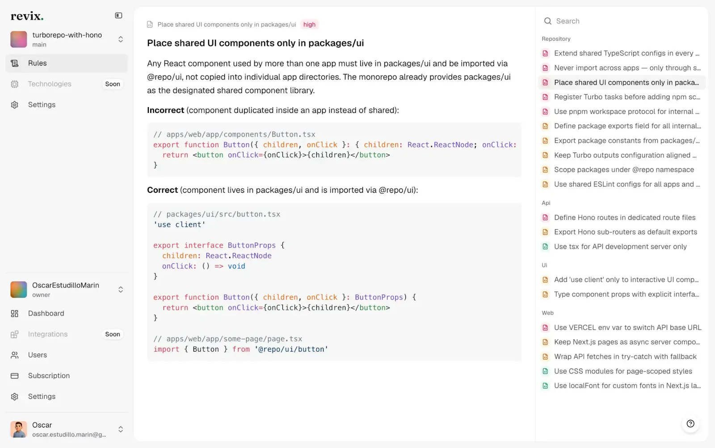
Task: Click the document icon in the breadcrumb
Action: click(150, 25)
